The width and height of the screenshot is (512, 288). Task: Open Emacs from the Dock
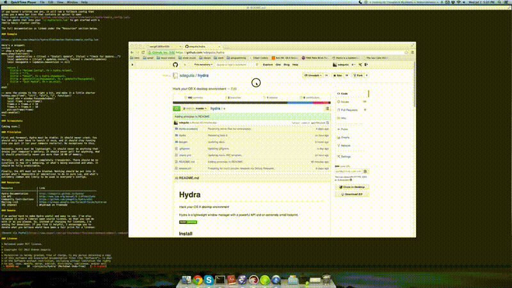pyautogui.click(x=243, y=280)
